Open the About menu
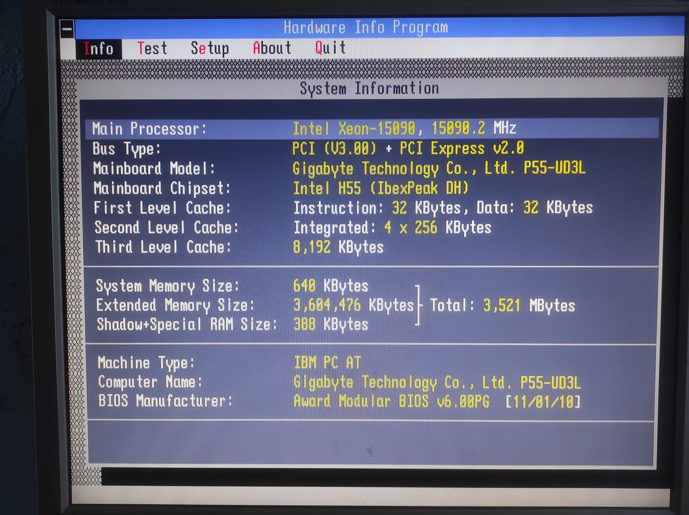This screenshot has height=515, width=689. tap(272, 48)
